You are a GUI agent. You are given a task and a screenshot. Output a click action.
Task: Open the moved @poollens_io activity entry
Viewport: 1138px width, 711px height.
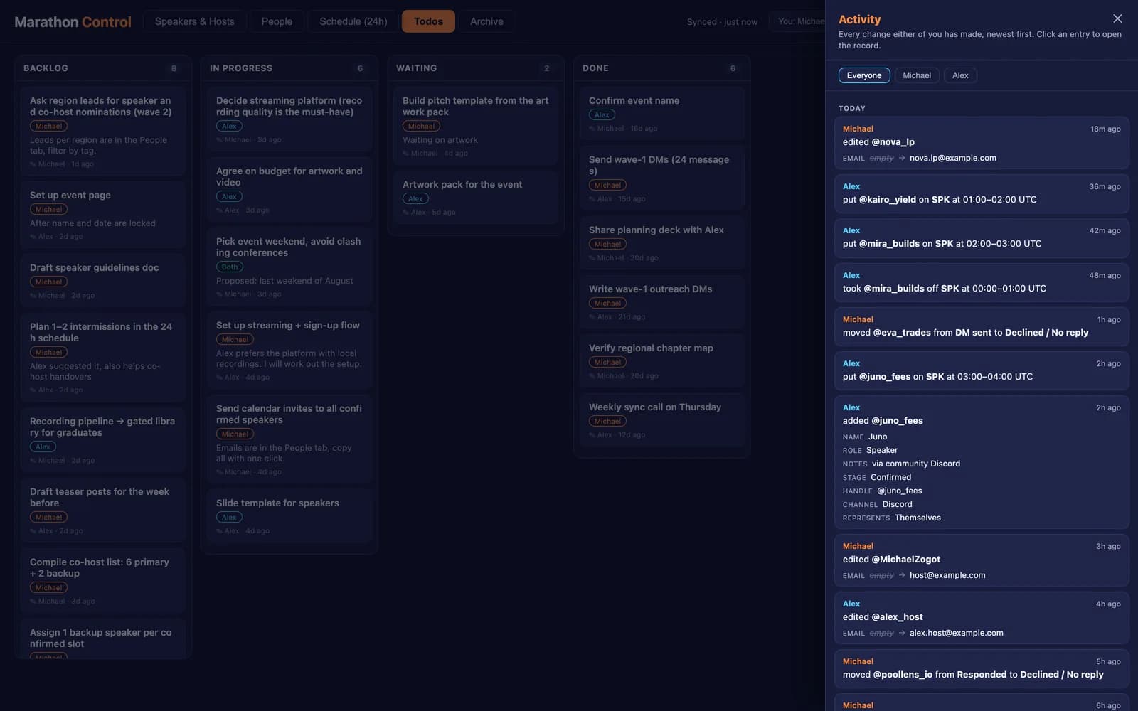(x=982, y=668)
